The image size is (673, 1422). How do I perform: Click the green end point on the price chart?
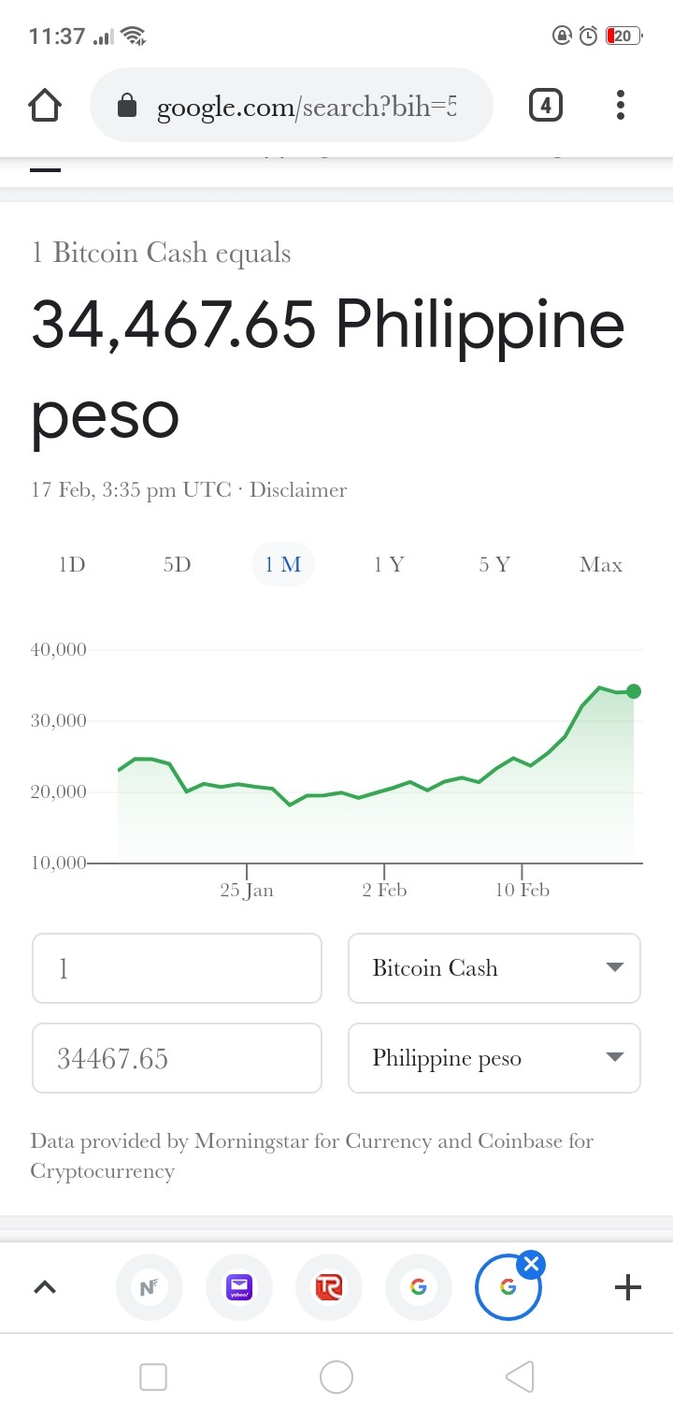tap(634, 691)
